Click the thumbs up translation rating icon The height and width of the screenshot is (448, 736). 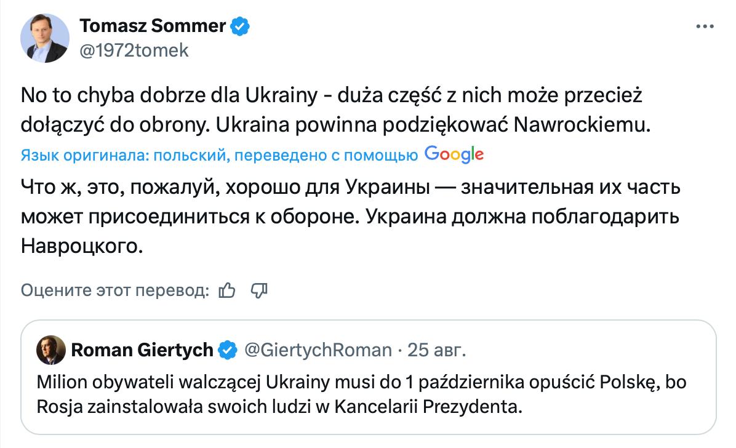pos(227,290)
